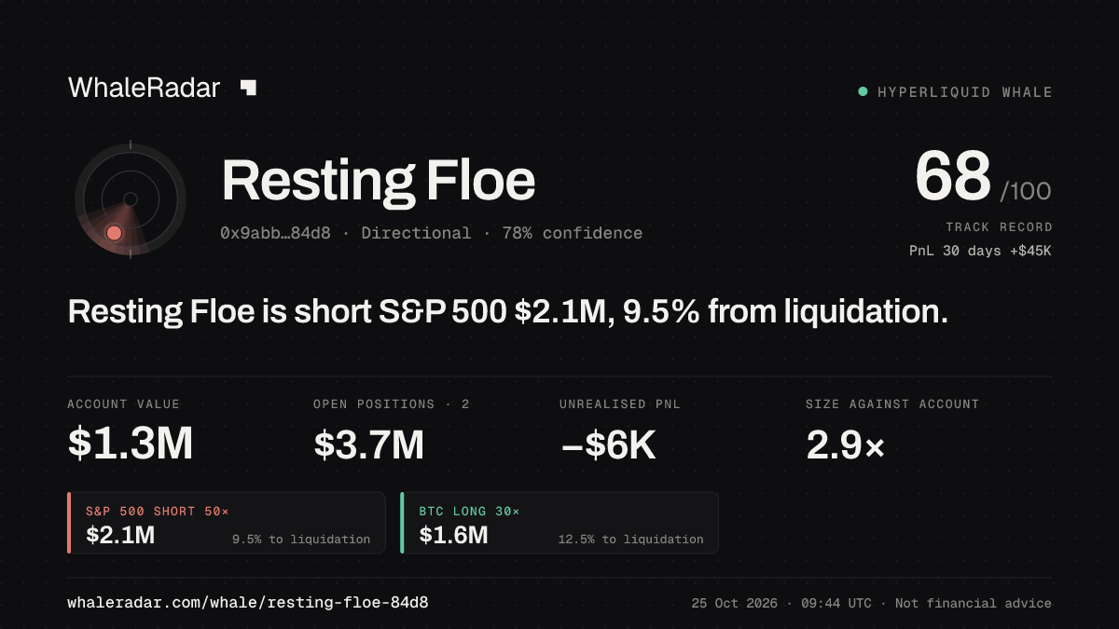This screenshot has width=1119, height=629.
Task: Click the 09:44 UTC timestamp
Action: pos(836,604)
